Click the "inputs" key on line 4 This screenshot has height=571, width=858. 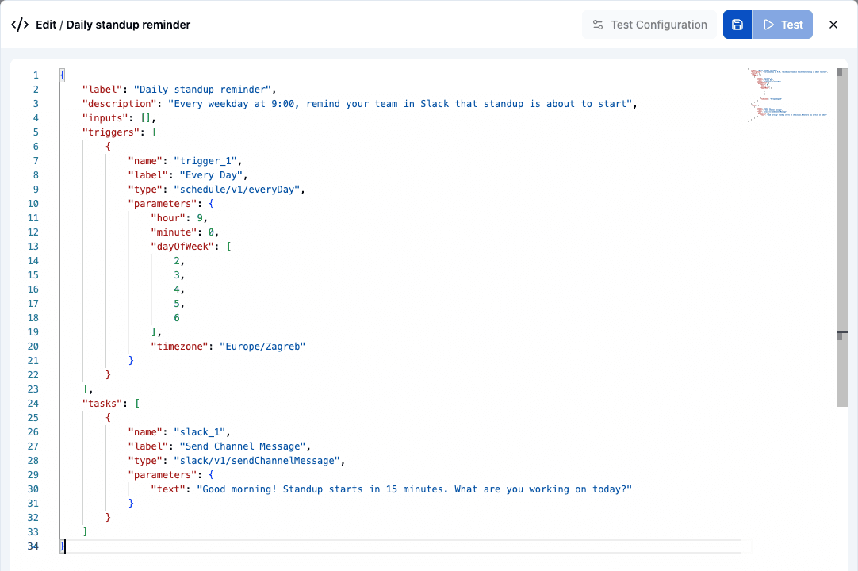coord(105,117)
